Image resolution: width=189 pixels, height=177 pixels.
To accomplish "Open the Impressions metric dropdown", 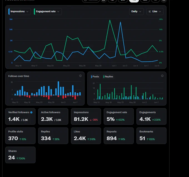I will click(19, 12).
